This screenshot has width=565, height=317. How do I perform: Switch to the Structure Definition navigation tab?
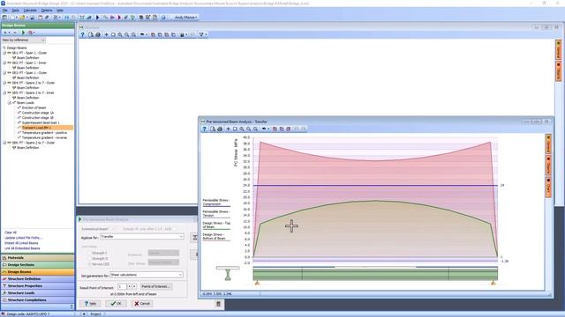[37, 279]
